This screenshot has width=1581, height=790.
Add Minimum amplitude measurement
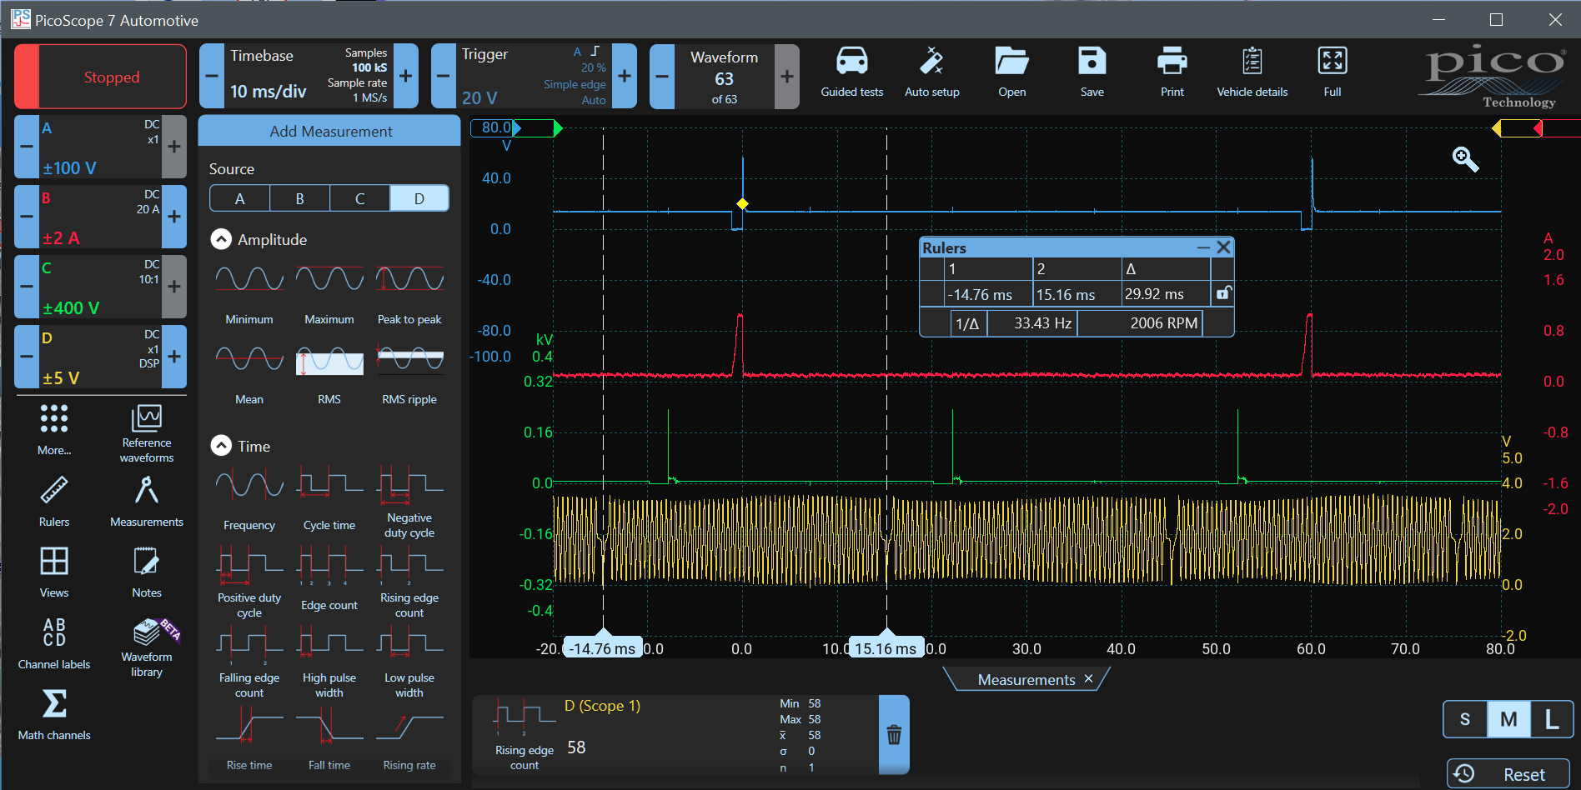tap(249, 293)
